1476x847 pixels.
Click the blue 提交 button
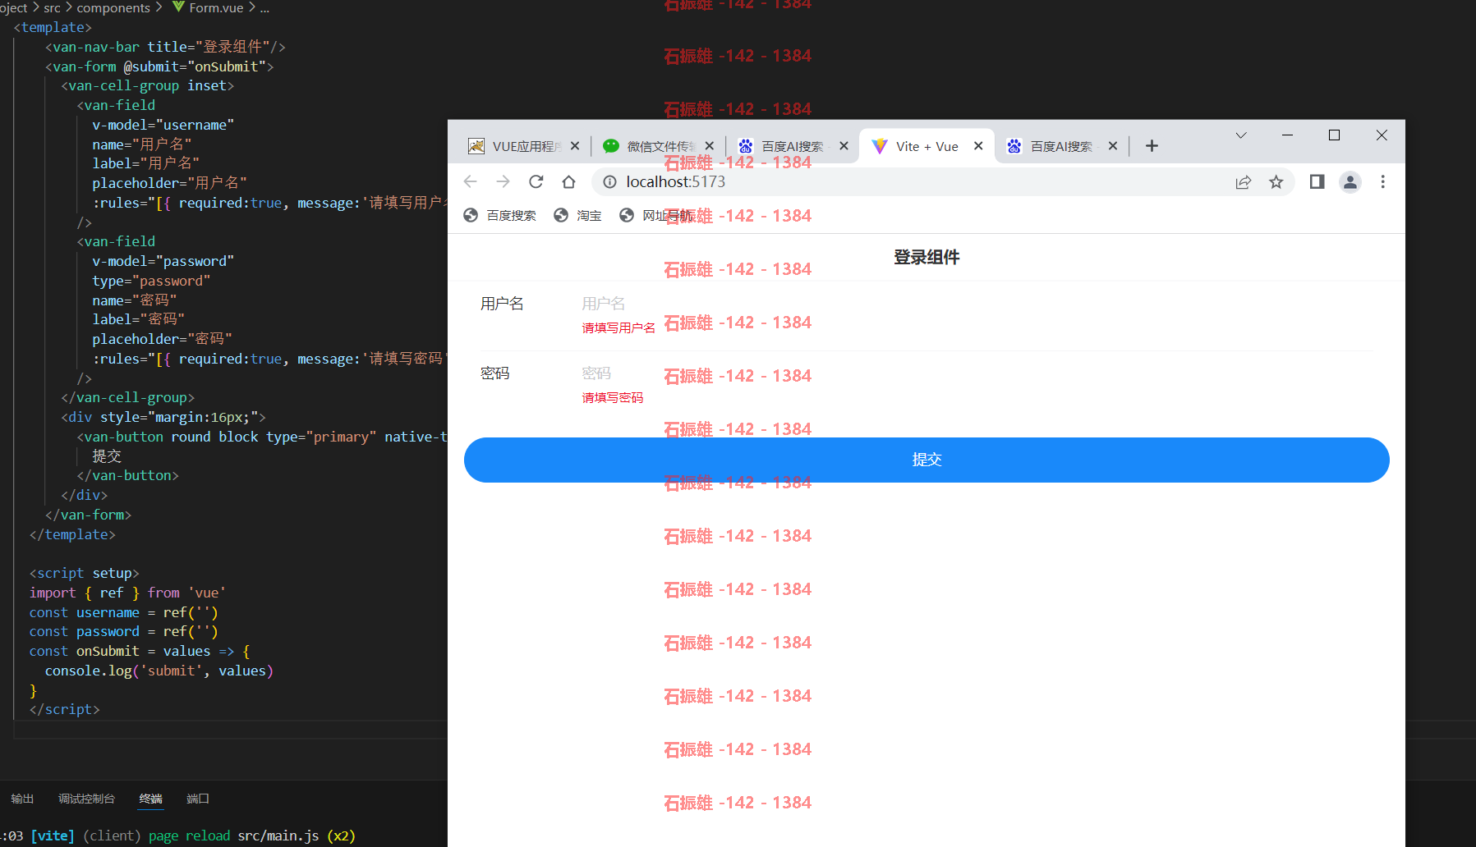click(927, 460)
